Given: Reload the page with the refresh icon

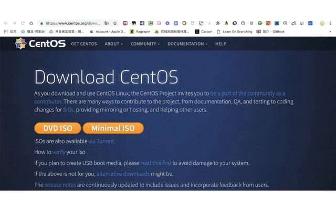Looking at the screenshot, I should tap(23, 23).
